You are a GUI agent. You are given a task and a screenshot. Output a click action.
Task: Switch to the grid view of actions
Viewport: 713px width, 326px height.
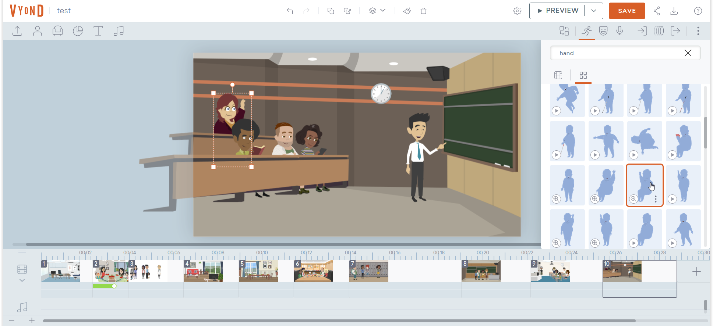click(583, 75)
